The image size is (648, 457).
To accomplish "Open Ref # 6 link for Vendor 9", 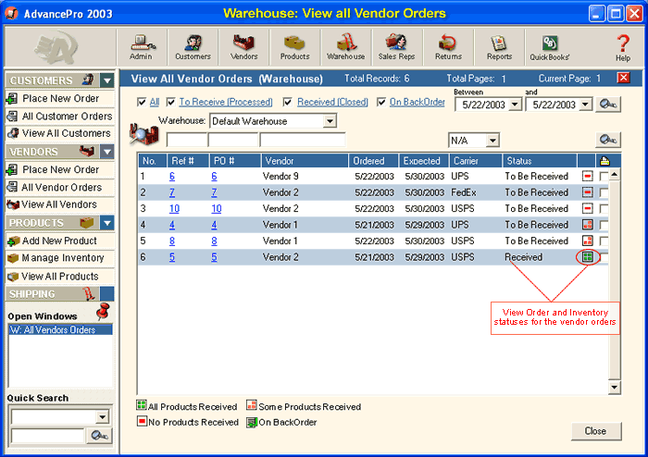I will point(172,177).
